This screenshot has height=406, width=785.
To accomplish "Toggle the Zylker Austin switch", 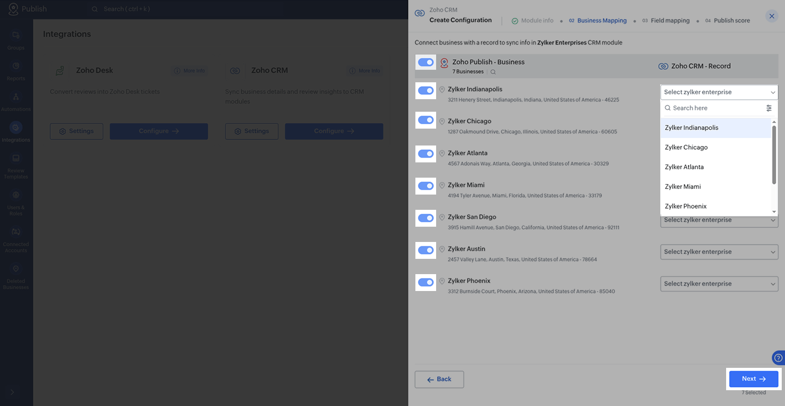I will [426, 250].
